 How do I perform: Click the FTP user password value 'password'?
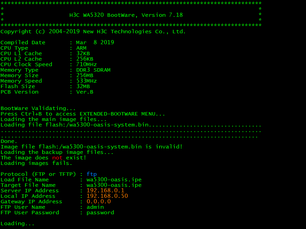pyautogui.click(x=100, y=213)
